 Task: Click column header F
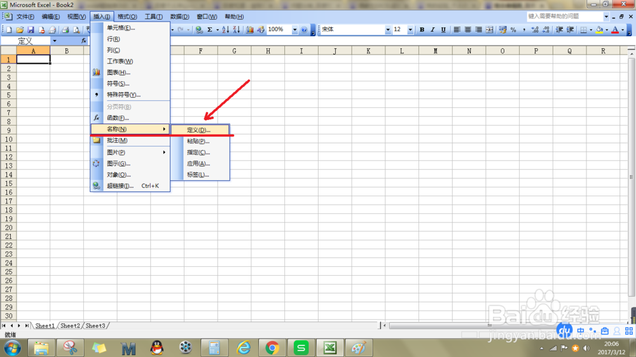tap(201, 51)
